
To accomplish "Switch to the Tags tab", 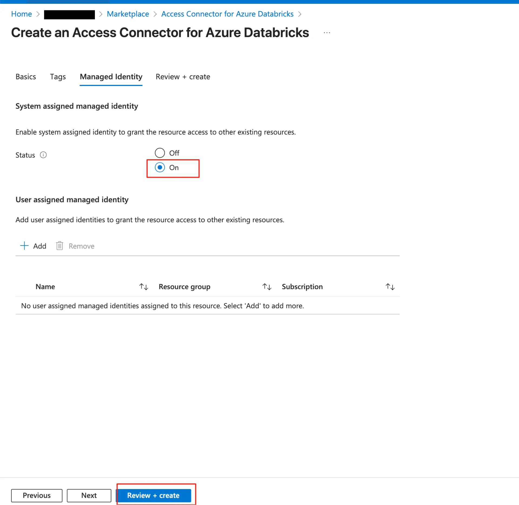I will click(x=58, y=77).
